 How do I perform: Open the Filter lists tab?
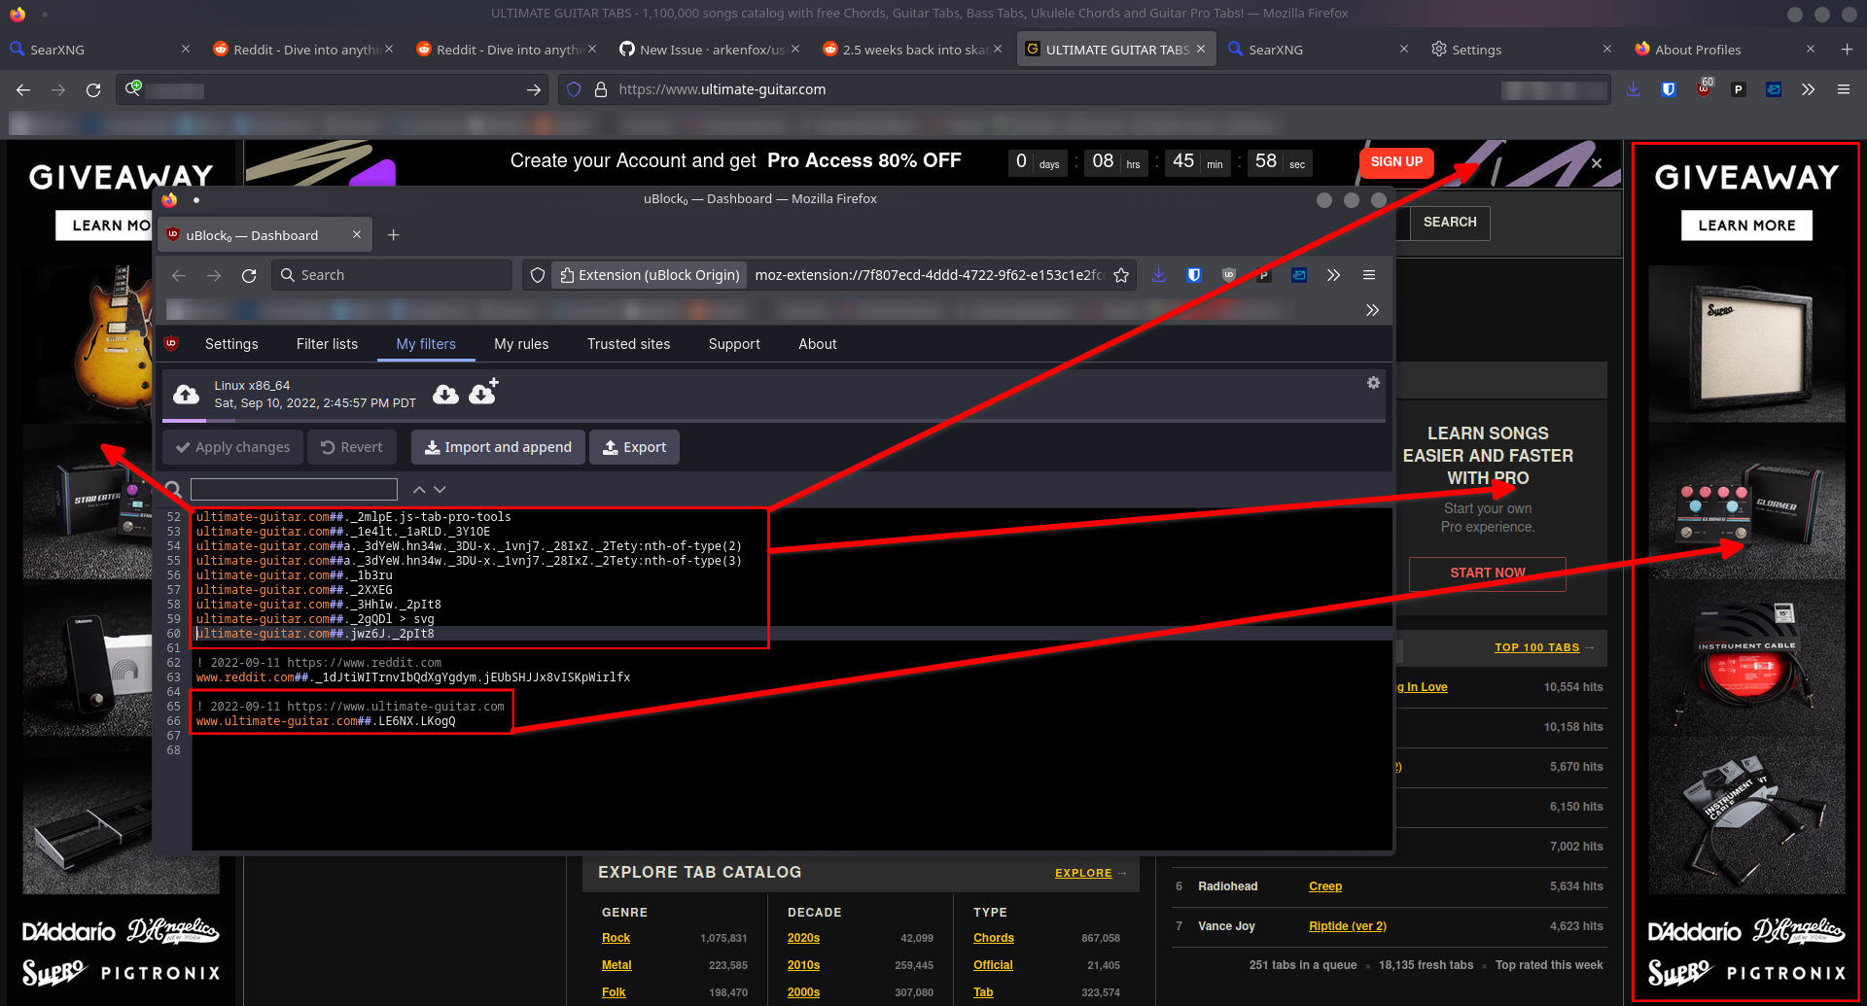coord(327,344)
